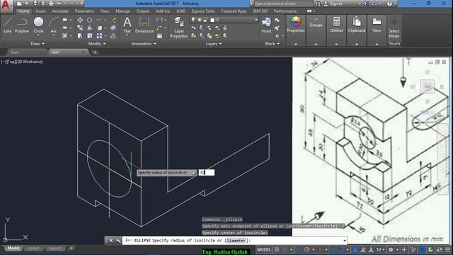Image resolution: width=453 pixels, height=255 pixels.
Task: Select the Text annotation tool
Action: pos(127,25)
